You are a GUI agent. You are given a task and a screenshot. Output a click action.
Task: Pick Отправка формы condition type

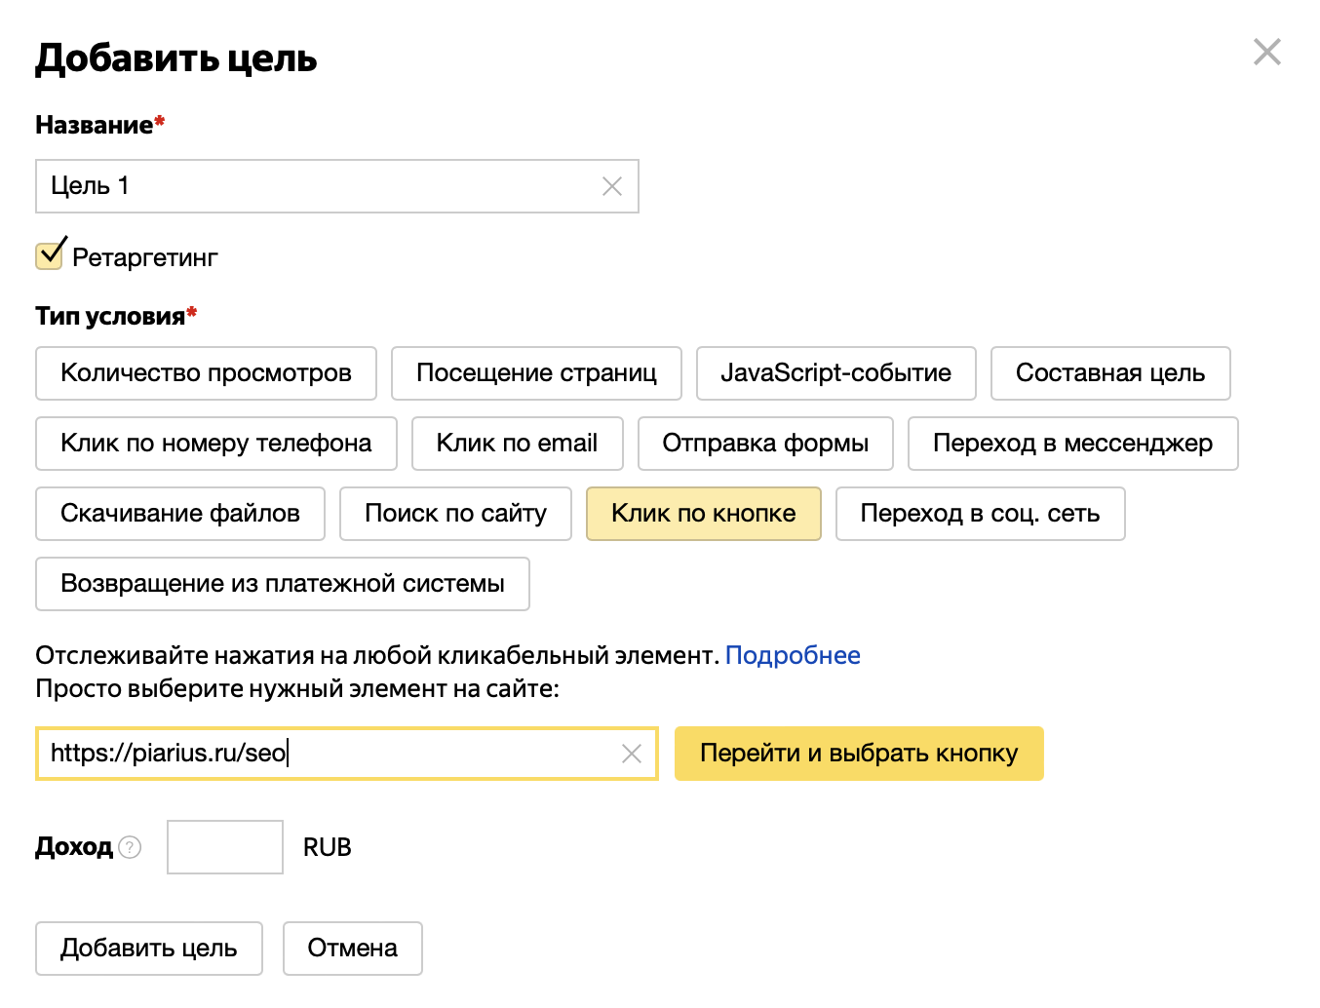[x=765, y=444]
